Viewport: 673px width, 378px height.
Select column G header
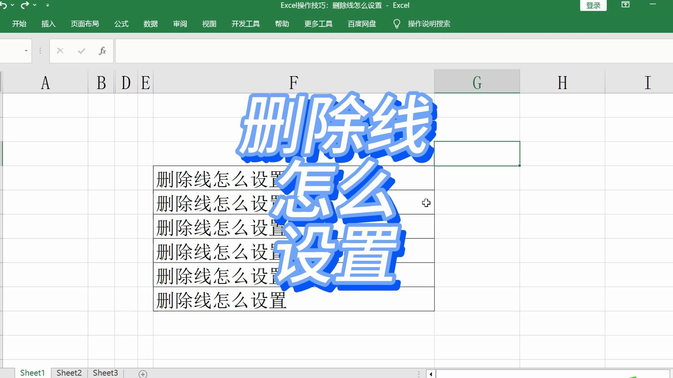pyautogui.click(x=477, y=82)
